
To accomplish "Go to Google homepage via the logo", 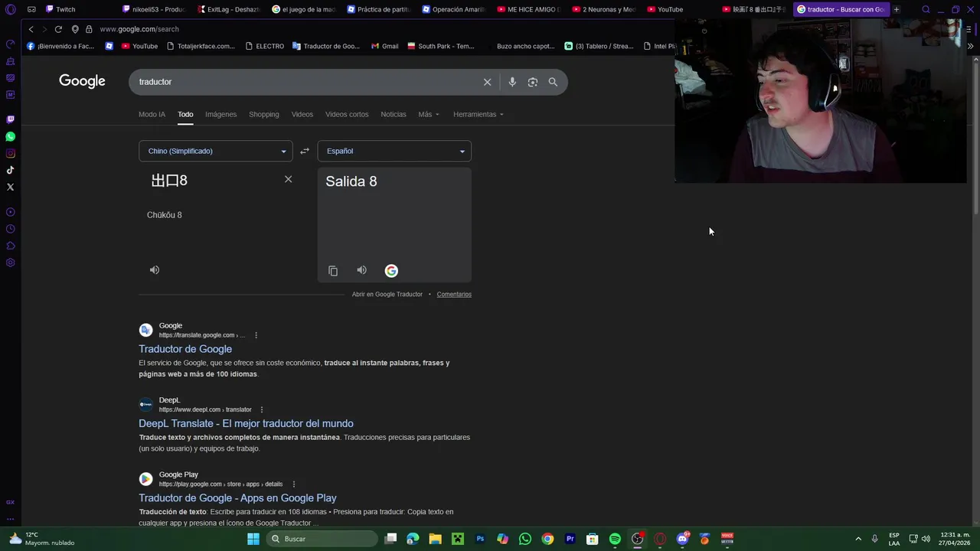I will [82, 81].
